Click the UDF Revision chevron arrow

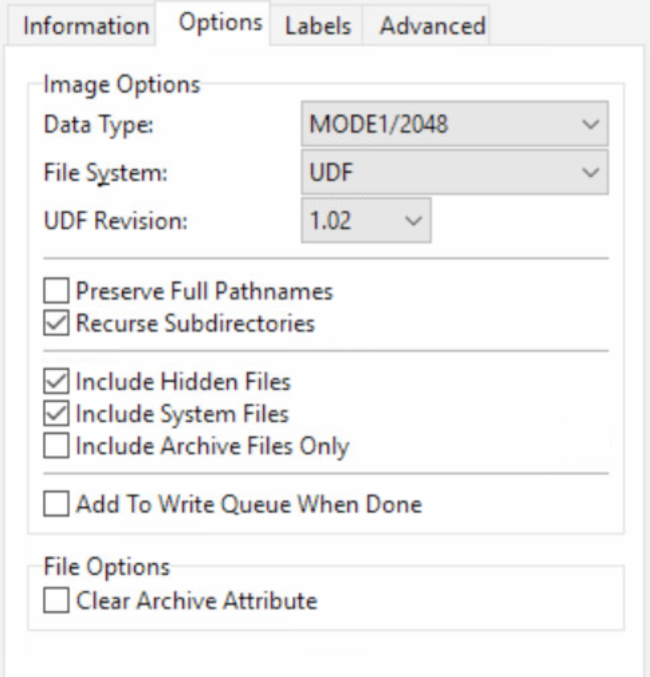click(413, 221)
